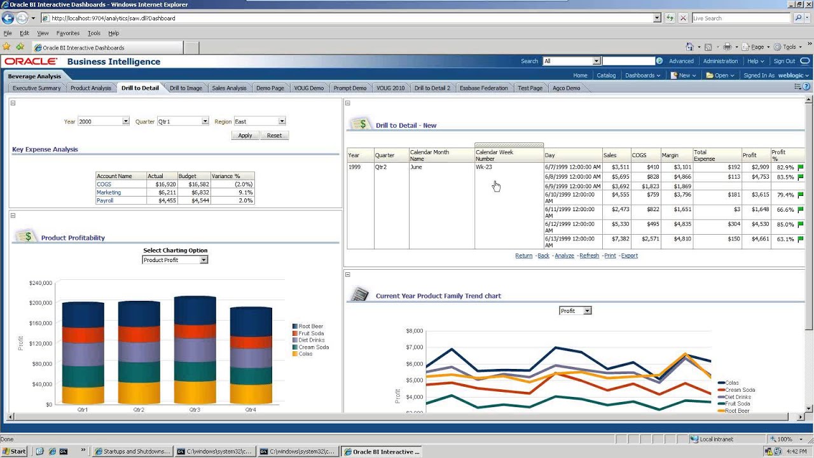Click the Add to Favorites icon
This screenshot has width=814, height=458.
click(20, 47)
